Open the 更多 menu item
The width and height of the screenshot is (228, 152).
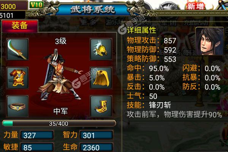[89, 22]
